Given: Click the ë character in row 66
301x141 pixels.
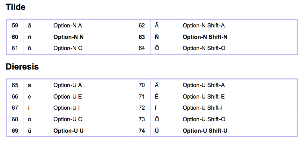Looking at the screenshot, I should [30, 97].
